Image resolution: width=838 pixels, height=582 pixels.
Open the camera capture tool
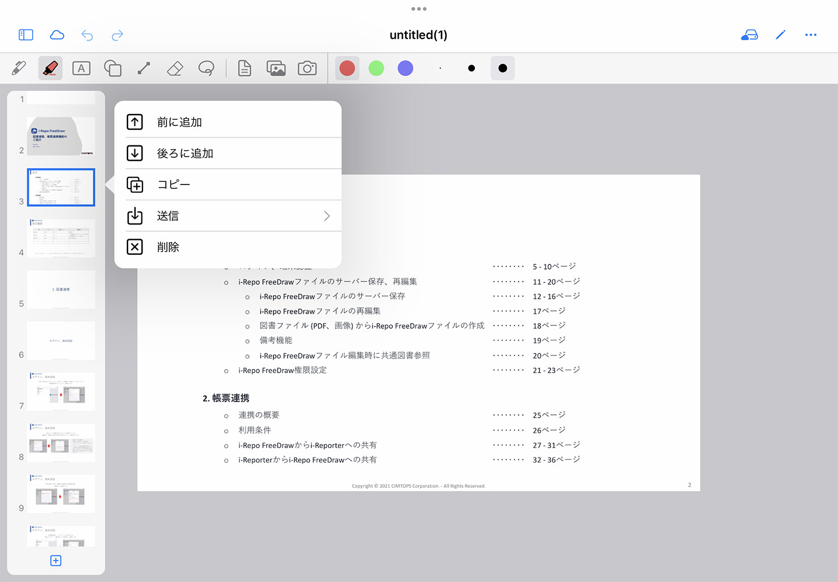(307, 68)
